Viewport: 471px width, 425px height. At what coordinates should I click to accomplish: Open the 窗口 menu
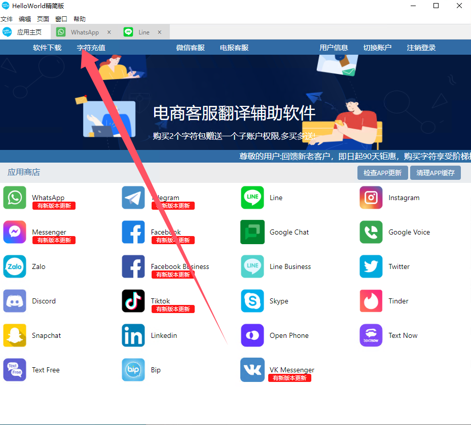point(61,19)
